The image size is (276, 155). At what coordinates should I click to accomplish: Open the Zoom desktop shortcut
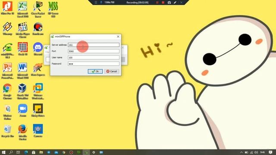(23, 110)
